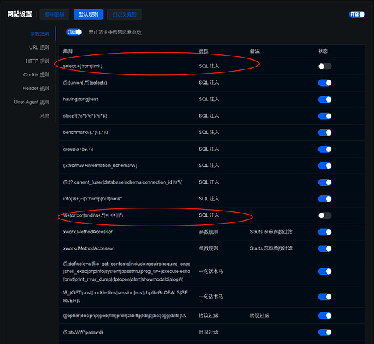Turn off the top-right site master switch

[357, 14]
